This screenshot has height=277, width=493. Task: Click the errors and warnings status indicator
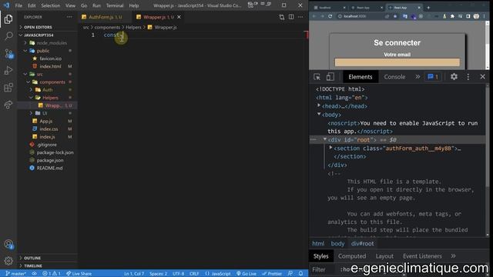coord(52,274)
